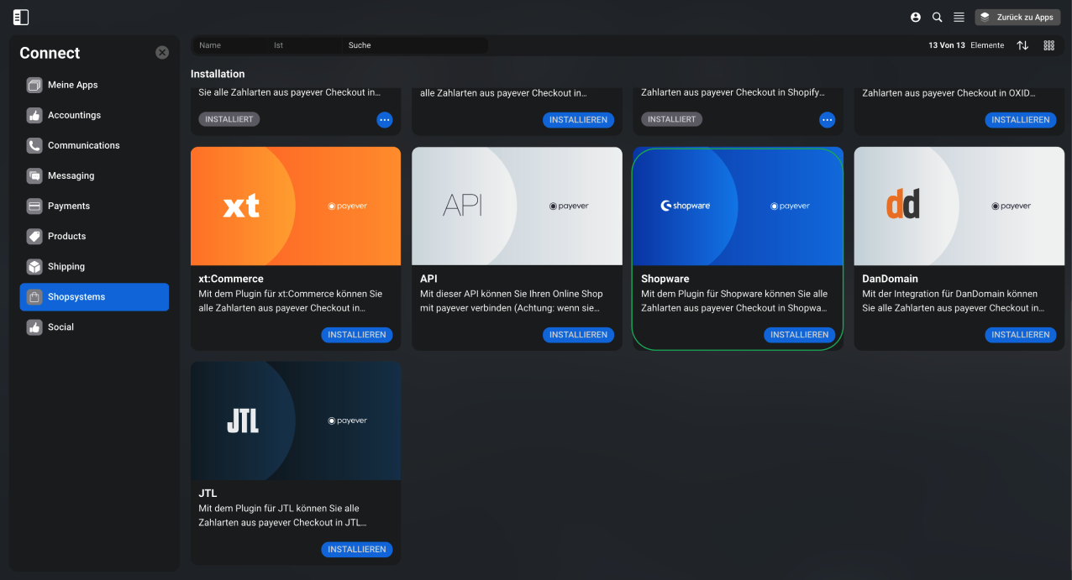Click the chat bubbles icon beside Messaging

(34, 175)
